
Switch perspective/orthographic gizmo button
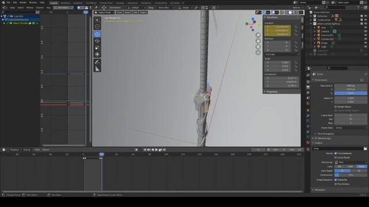(258, 52)
